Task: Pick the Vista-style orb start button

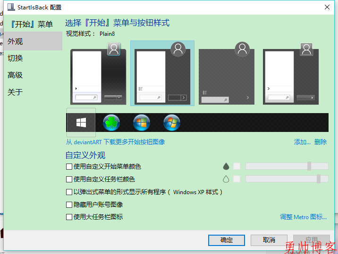Action: click(142, 123)
